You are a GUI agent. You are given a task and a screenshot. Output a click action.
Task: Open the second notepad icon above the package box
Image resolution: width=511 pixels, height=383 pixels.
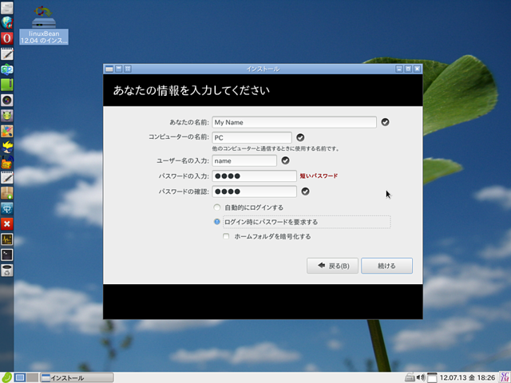pyautogui.click(x=7, y=177)
